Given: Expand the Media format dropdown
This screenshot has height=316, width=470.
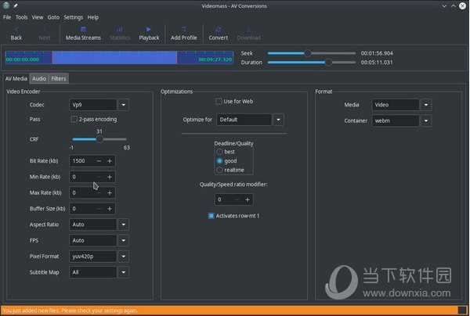Looking at the screenshot, I should 426,105.
